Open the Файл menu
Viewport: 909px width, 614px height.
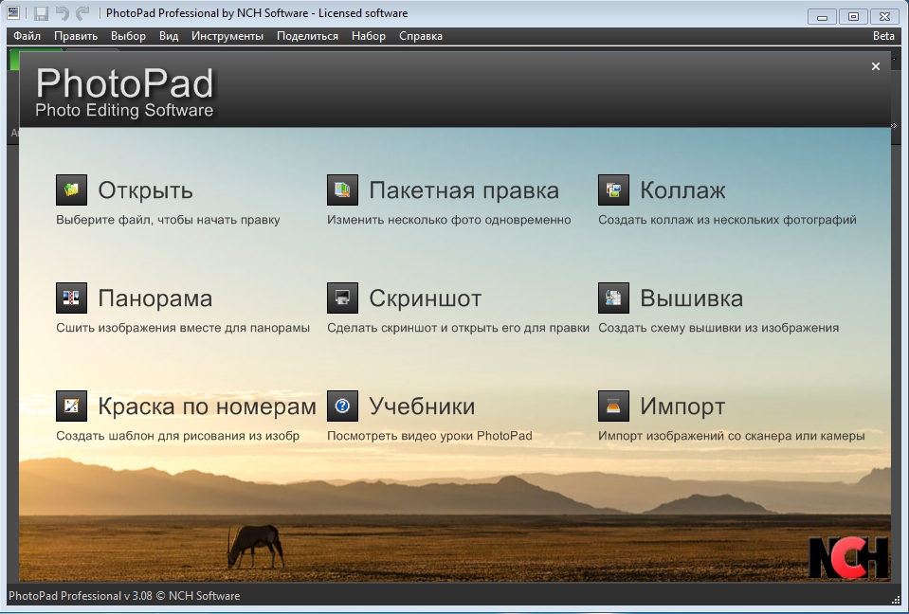coord(27,36)
